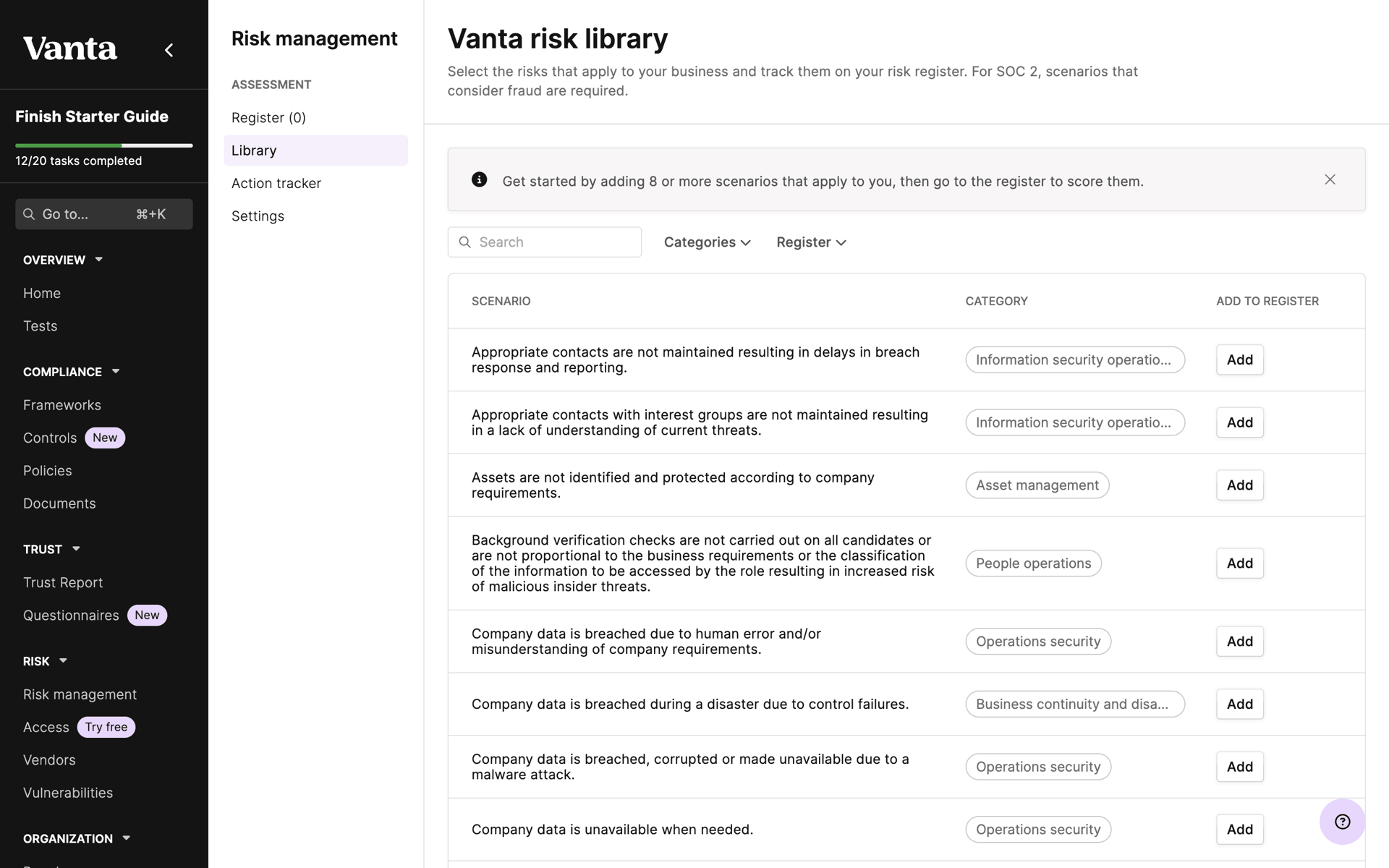Viewport: 1389px width, 868px height.
Task: Add disaster control failures scenario
Action: click(x=1240, y=704)
